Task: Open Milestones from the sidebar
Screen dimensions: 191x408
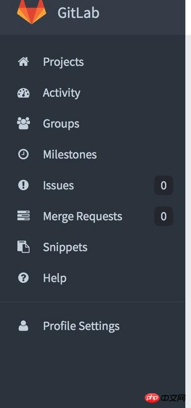Action: tap(70, 155)
